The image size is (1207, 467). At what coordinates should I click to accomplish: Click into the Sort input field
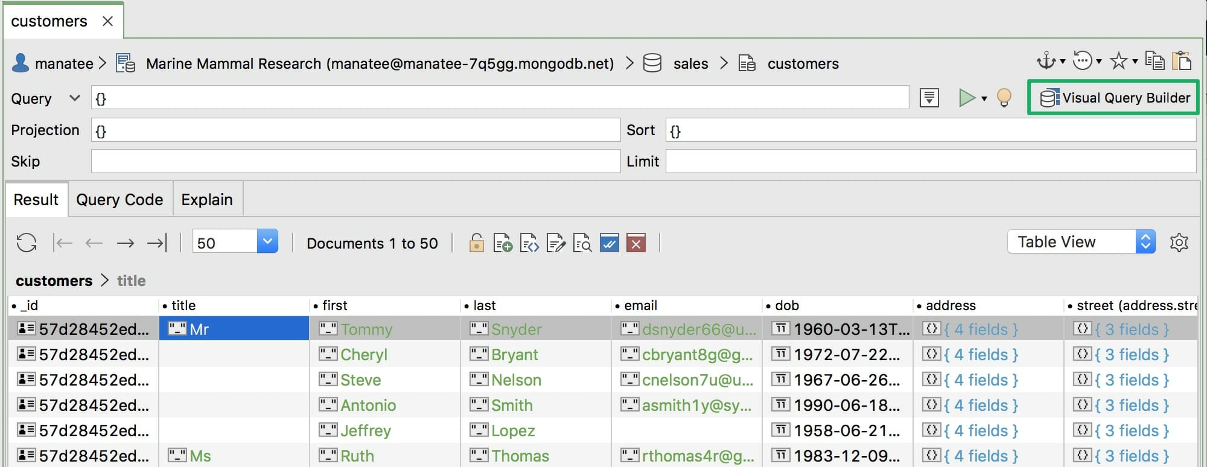pos(931,130)
